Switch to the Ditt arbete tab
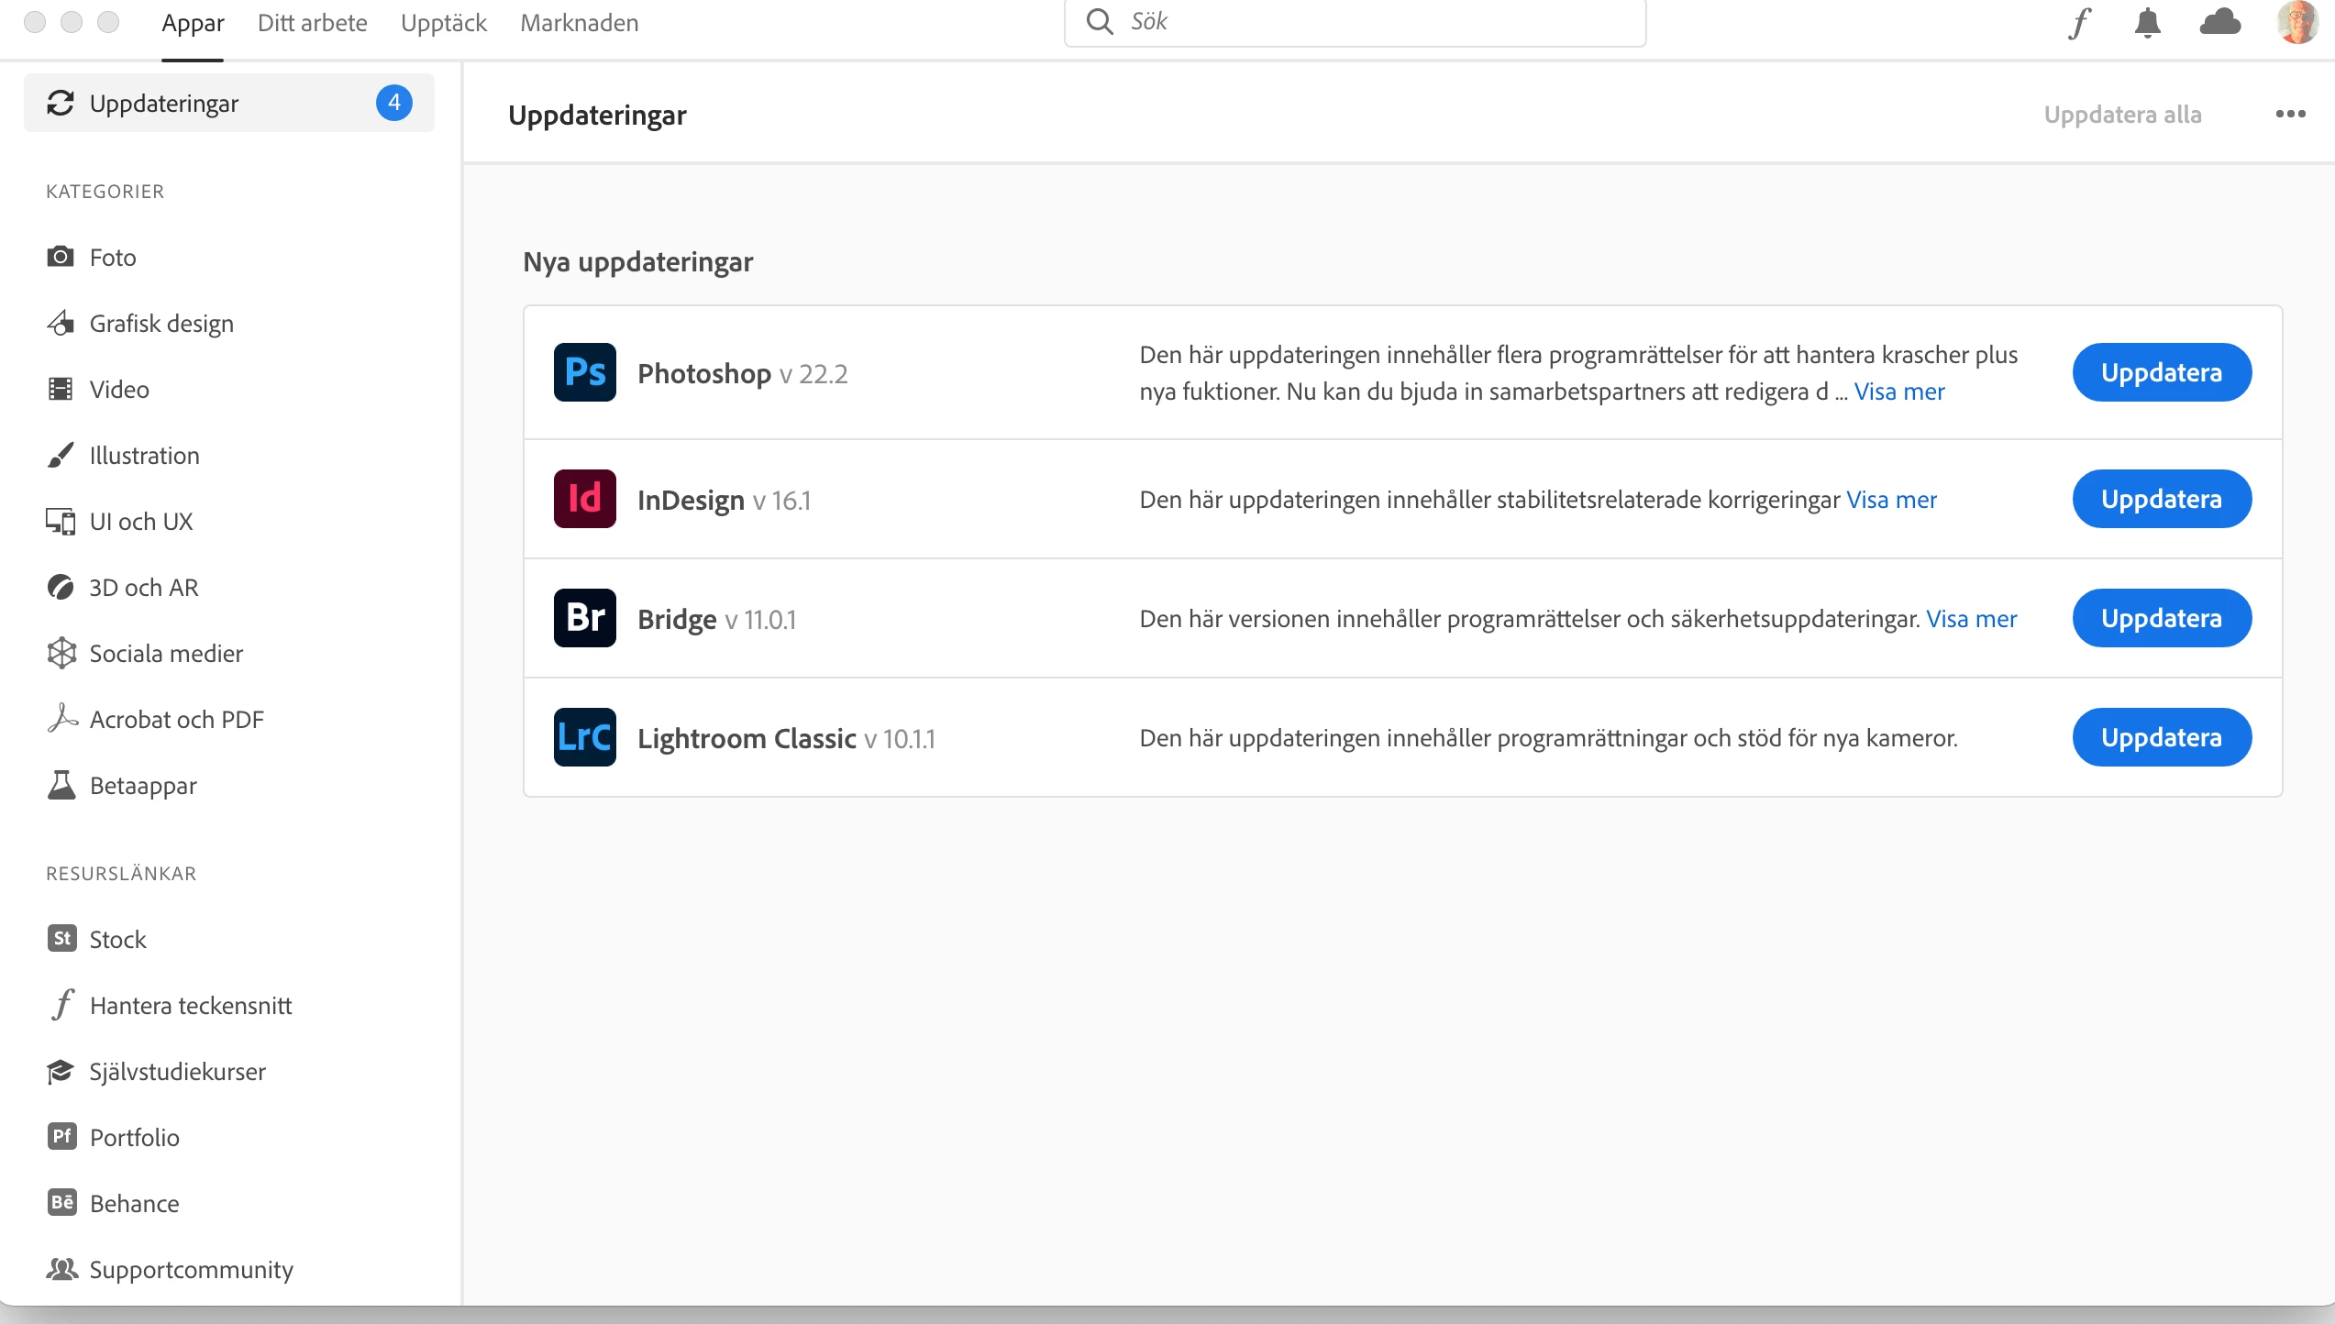 click(x=312, y=23)
